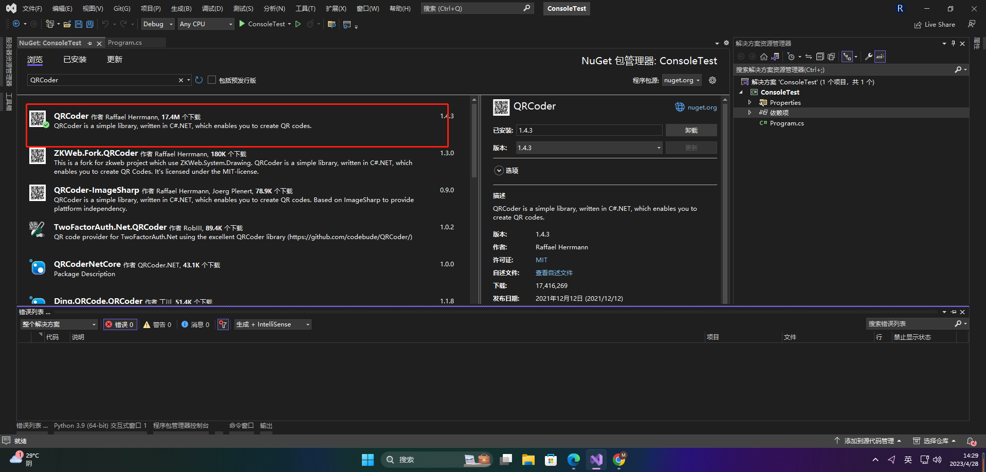Open the Debug configuration dropdown
Screen dimensions: 986x472
(x=158, y=24)
